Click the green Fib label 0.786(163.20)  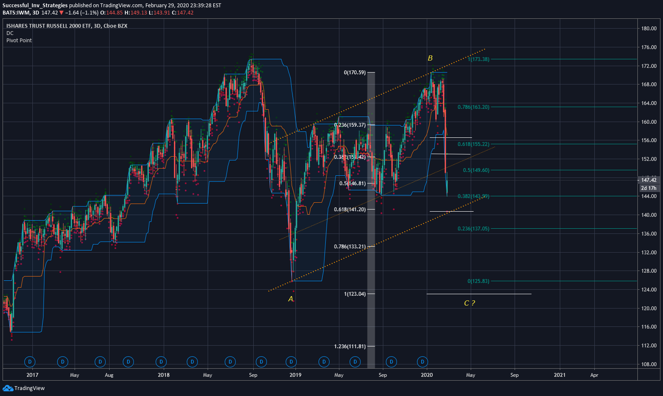coord(474,107)
